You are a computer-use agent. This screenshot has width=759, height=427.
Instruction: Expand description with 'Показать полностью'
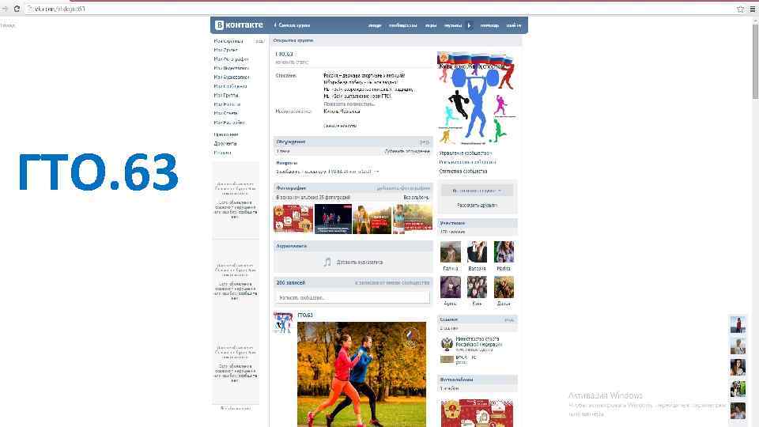click(x=349, y=104)
